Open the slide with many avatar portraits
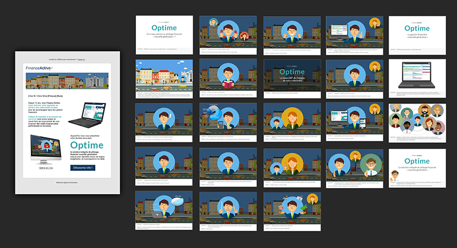Screen dimensions: 457x248 click(418, 123)
